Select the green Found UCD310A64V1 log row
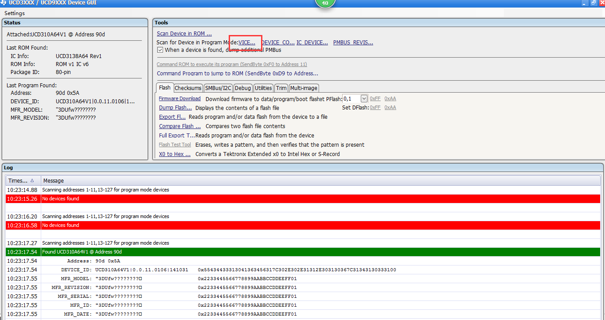The height and width of the screenshot is (320, 605). pos(303,252)
